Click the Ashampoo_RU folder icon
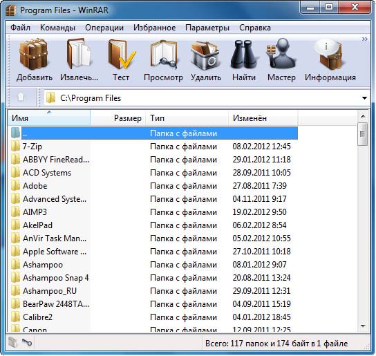The image size is (376, 356). click(16, 291)
